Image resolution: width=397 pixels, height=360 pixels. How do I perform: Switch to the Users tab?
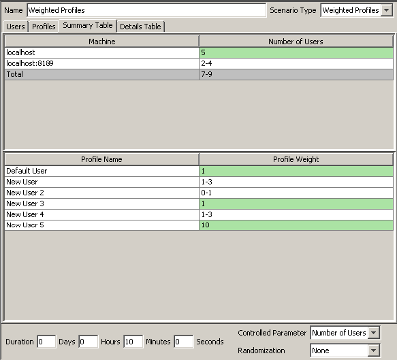[16, 27]
